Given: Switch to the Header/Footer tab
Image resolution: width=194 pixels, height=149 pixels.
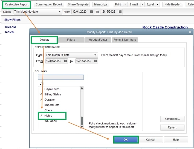Looking at the screenshot, I should [98, 40].
